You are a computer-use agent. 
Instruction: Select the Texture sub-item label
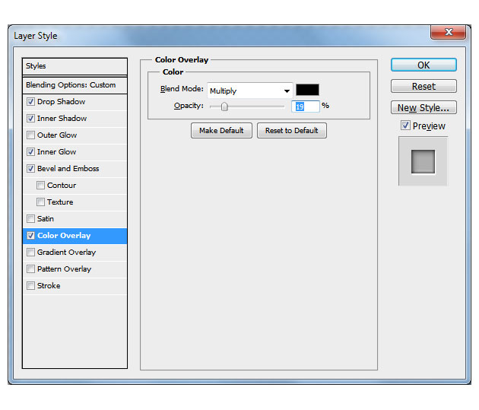(60, 202)
